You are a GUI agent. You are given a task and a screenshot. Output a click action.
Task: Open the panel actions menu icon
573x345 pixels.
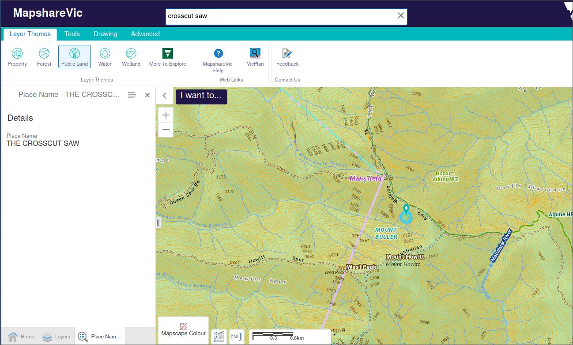[x=132, y=95]
